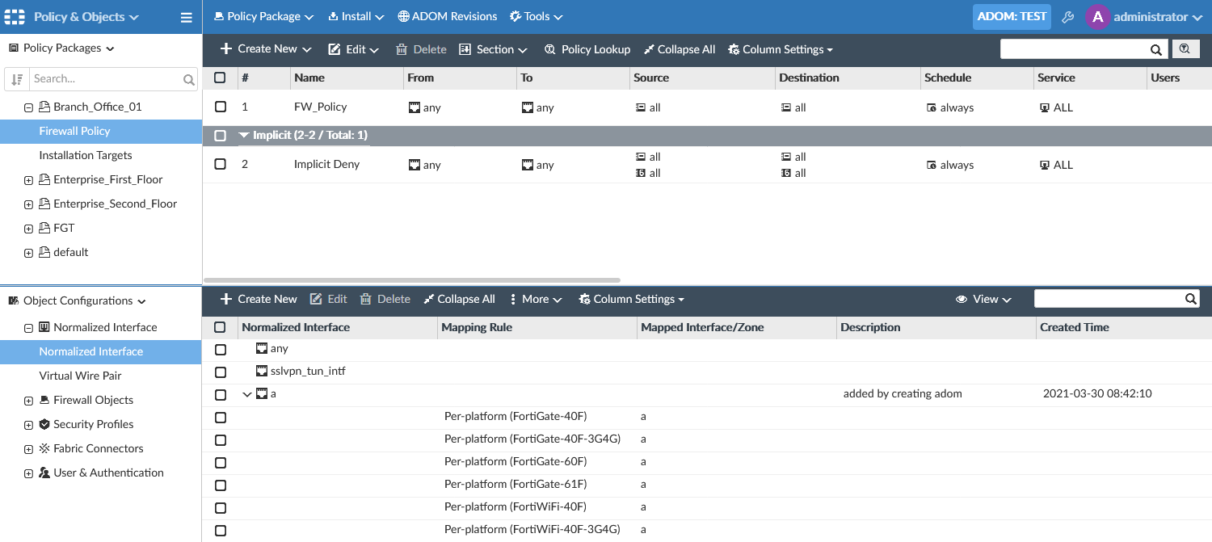Click the magnifier in object search box
This screenshot has width=1212, height=542.
(1191, 299)
